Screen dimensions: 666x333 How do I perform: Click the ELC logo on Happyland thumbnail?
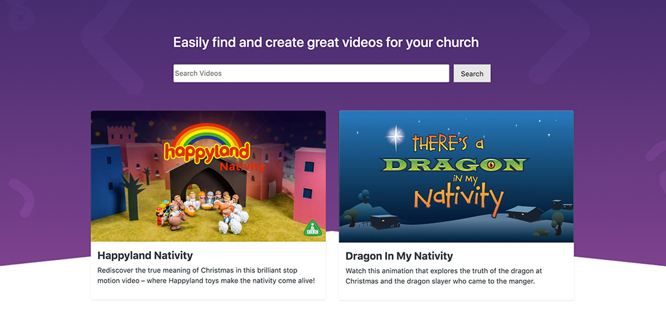point(312,228)
